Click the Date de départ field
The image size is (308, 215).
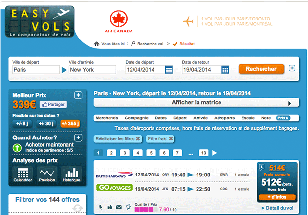click(x=145, y=70)
